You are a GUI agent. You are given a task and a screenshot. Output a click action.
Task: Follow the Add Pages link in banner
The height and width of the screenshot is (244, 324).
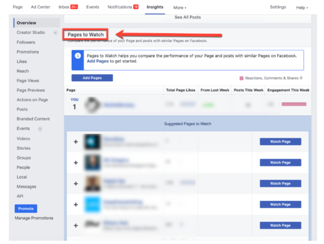pyautogui.click(x=98, y=61)
